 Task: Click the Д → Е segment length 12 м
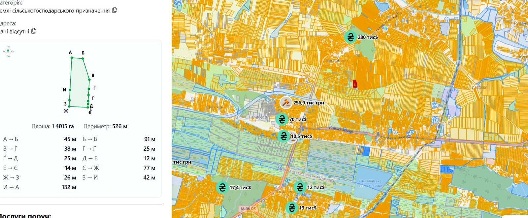pyautogui.click(x=149, y=158)
